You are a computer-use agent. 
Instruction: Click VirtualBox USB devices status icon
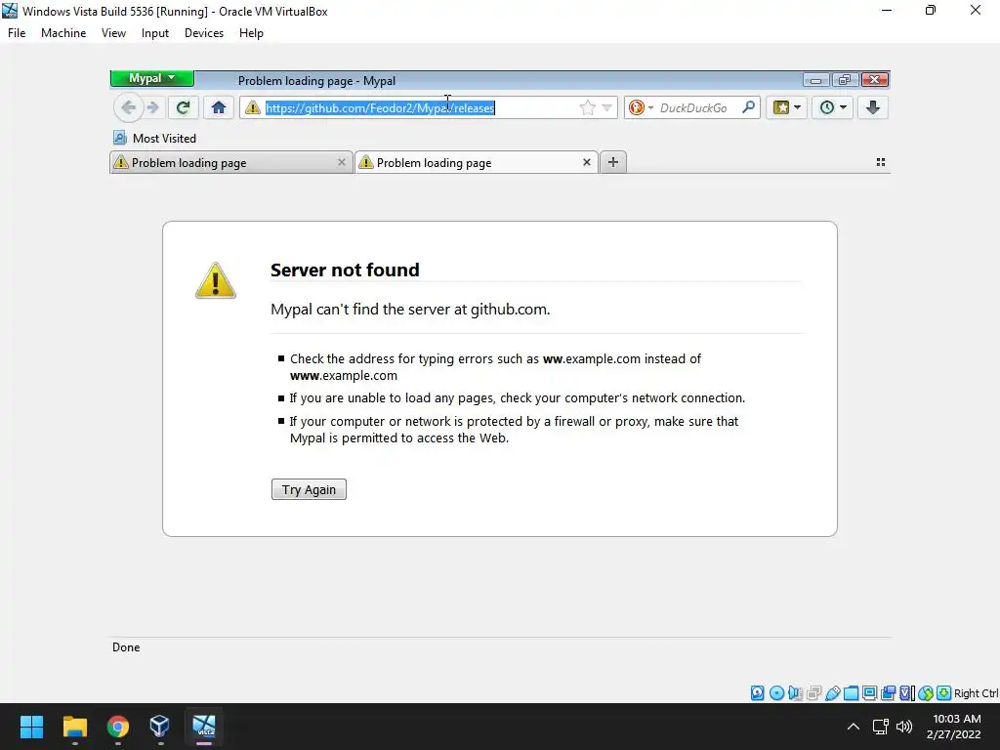click(832, 692)
